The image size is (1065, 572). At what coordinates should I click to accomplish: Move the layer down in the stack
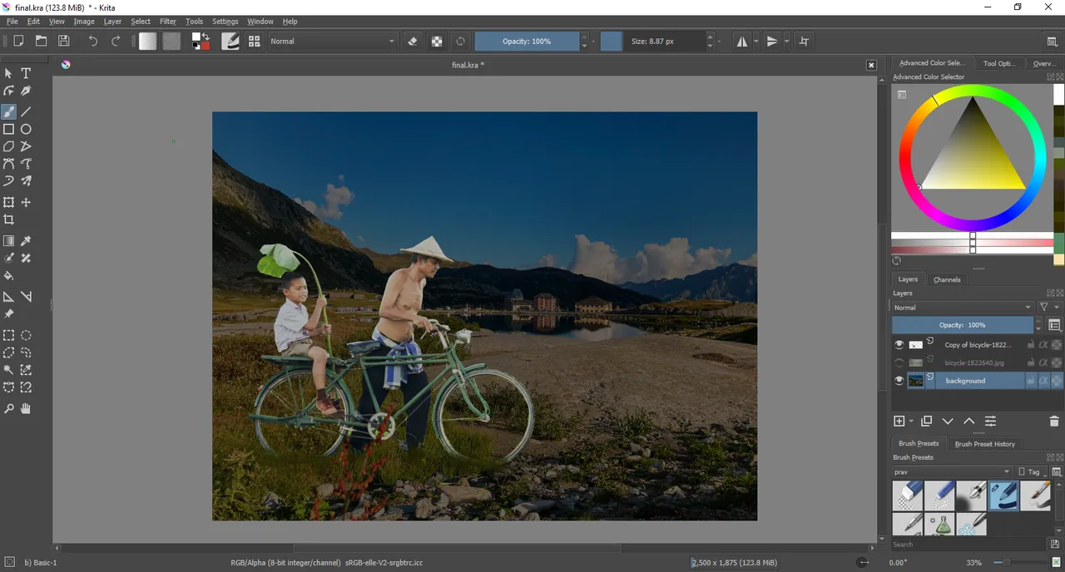(948, 422)
